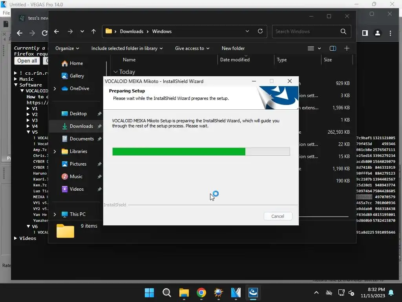Open Include selected folder in library menu
402x302 pixels.
(x=127, y=48)
